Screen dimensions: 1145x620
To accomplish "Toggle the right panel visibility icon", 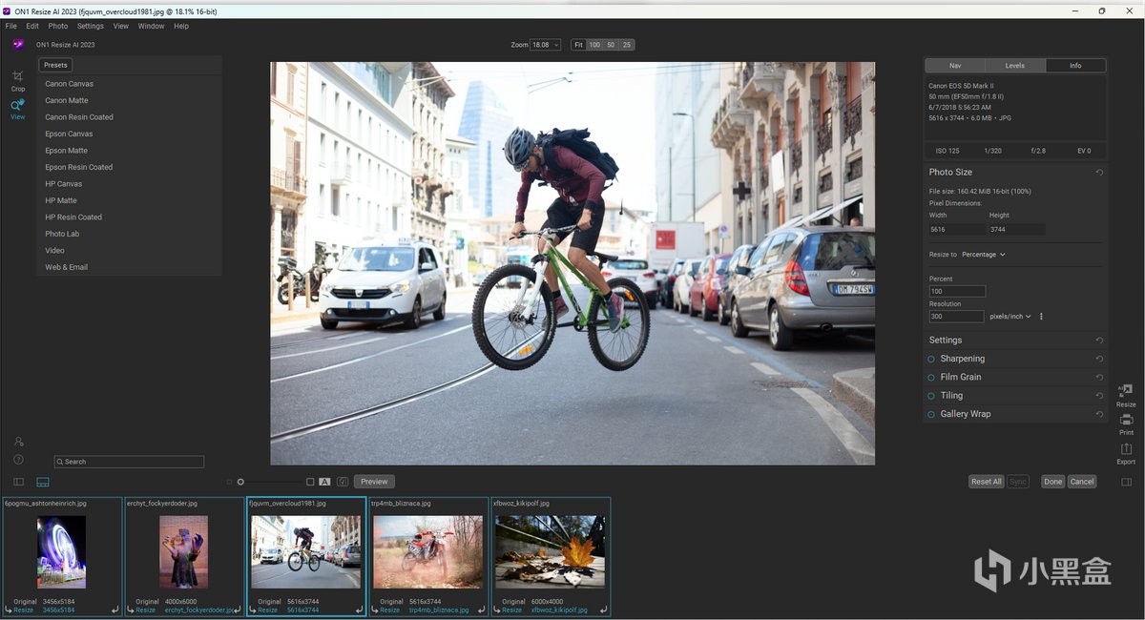I will (x=1127, y=482).
